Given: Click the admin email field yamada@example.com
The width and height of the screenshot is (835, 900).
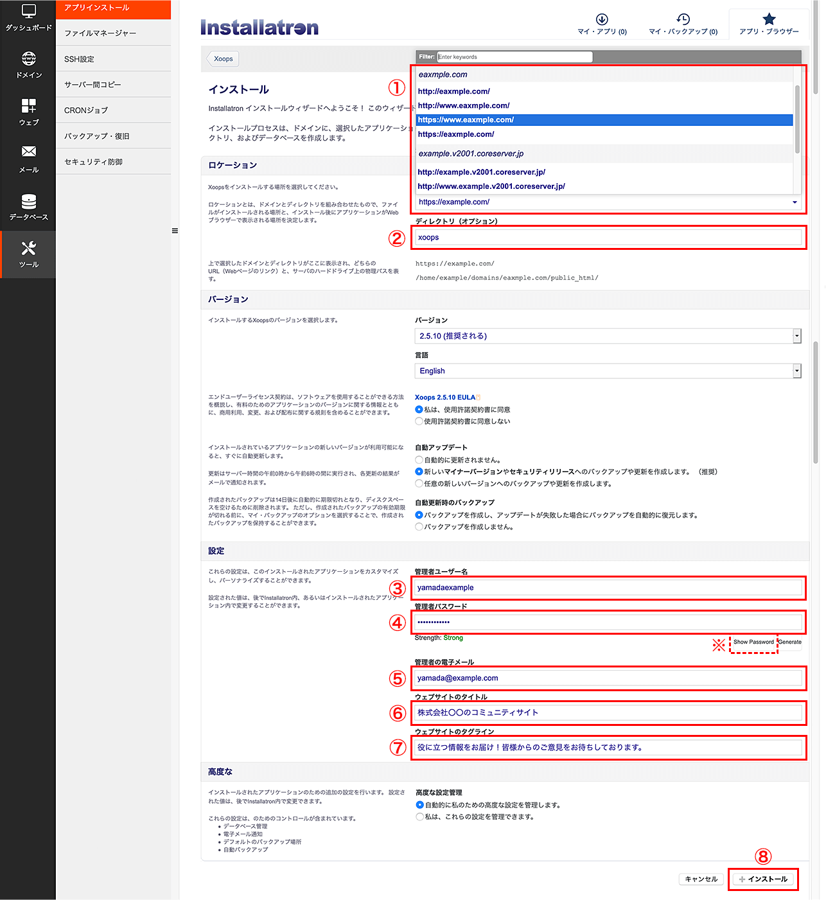Looking at the screenshot, I should coord(608,678).
